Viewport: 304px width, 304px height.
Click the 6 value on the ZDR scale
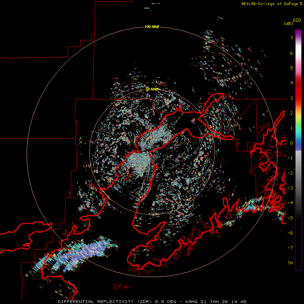[x=292, y=53]
